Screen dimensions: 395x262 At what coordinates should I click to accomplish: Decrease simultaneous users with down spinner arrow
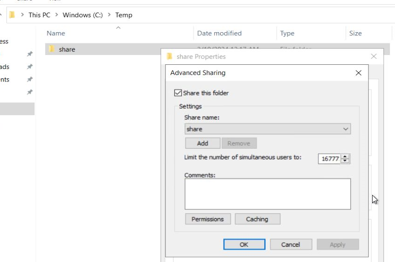(x=345, y=161)
